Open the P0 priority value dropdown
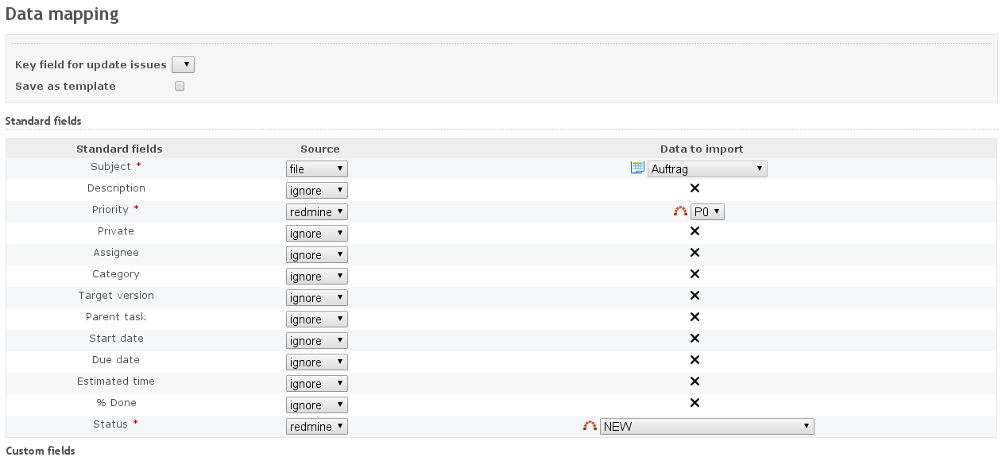 click(707, 212)
